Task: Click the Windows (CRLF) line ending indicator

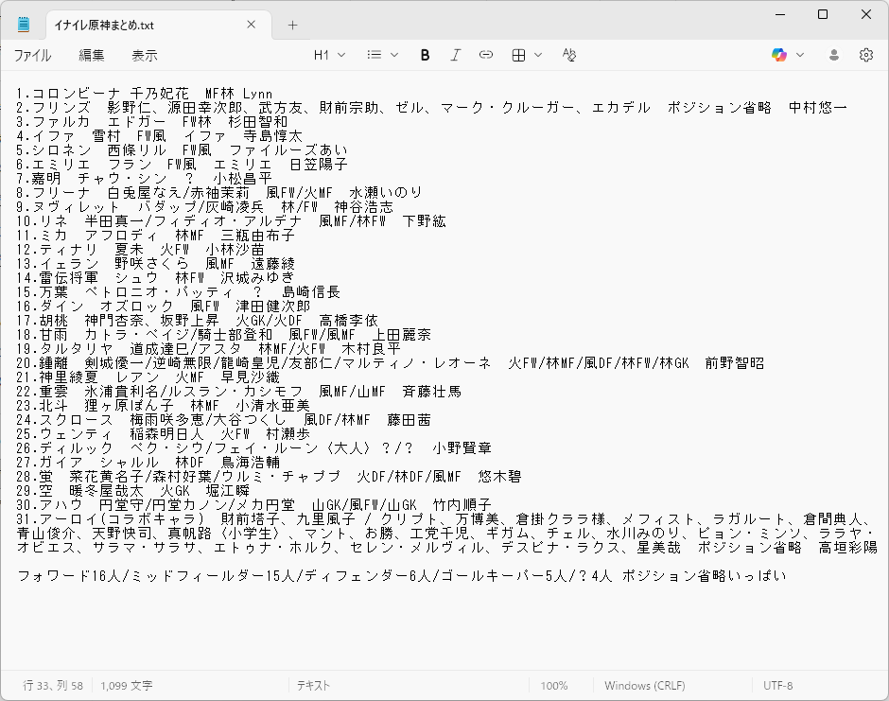Action: click(645, 686)
